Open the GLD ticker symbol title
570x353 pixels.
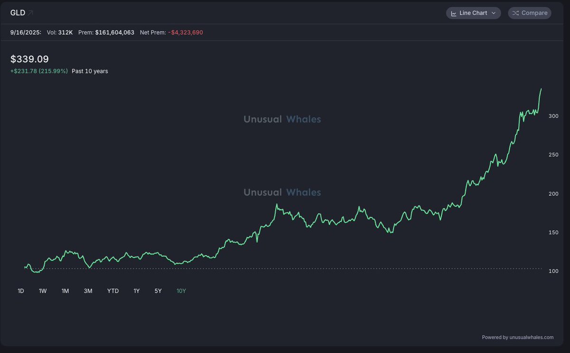tap(18, 13)
